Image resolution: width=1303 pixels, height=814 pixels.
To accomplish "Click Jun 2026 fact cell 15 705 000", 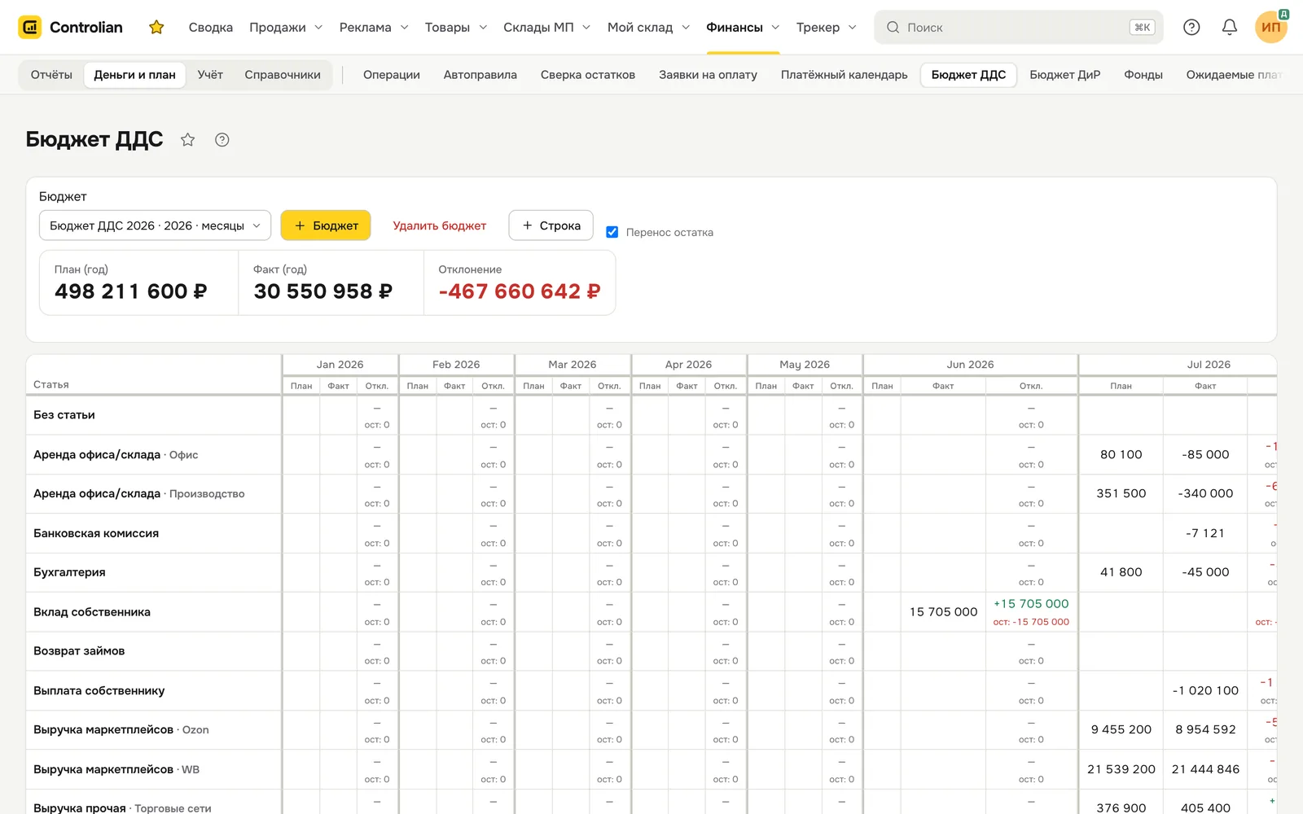I will [943, 612].
